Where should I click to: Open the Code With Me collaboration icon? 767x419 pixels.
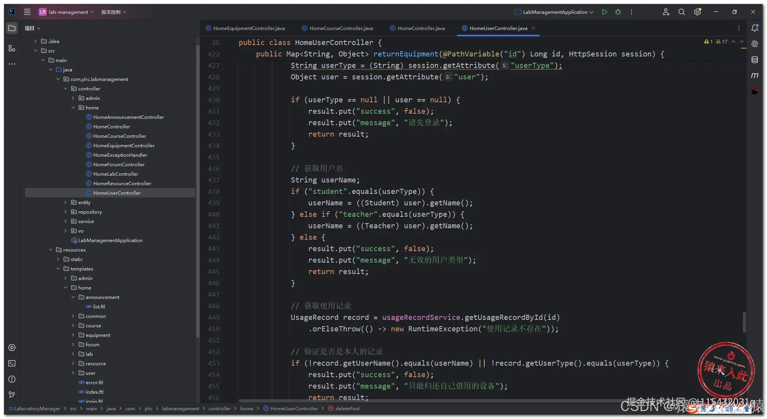[666, 12]
